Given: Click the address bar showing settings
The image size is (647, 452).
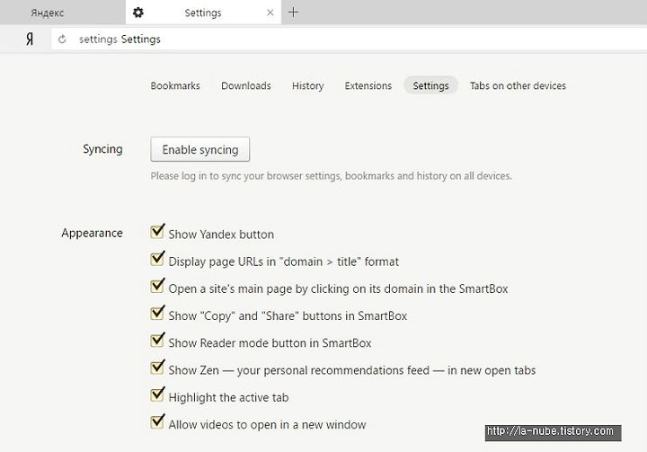Looking at the screenshot, I should pyautogui.click(x=349, y=40).
